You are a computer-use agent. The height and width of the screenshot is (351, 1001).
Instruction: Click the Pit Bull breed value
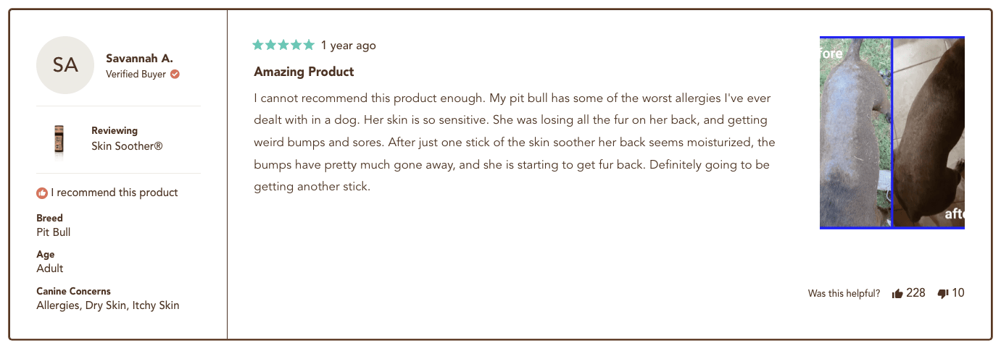54,232
